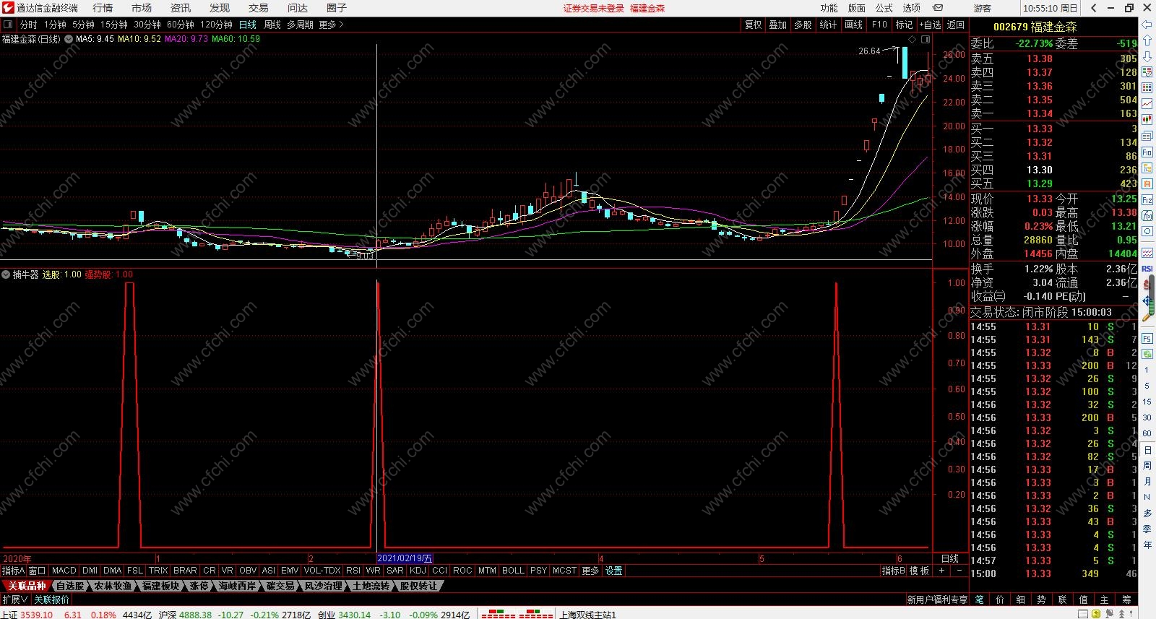The width and height of the screenshot is (1156, 619).
Task: Click the +自选 button
Action: coord(931,25)
